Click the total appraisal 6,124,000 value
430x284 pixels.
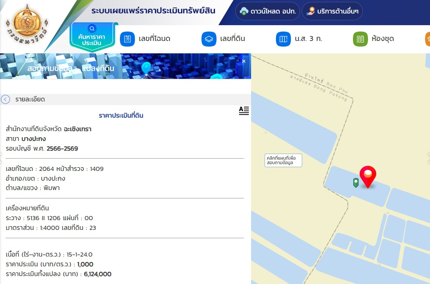(x=98, y=274)
